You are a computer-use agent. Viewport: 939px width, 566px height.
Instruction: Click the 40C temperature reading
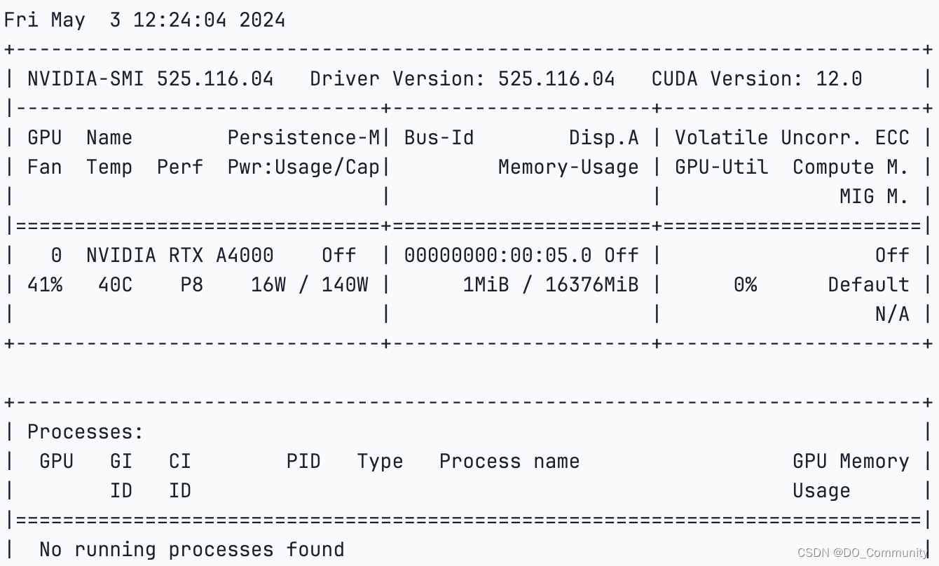coord(115,284)
